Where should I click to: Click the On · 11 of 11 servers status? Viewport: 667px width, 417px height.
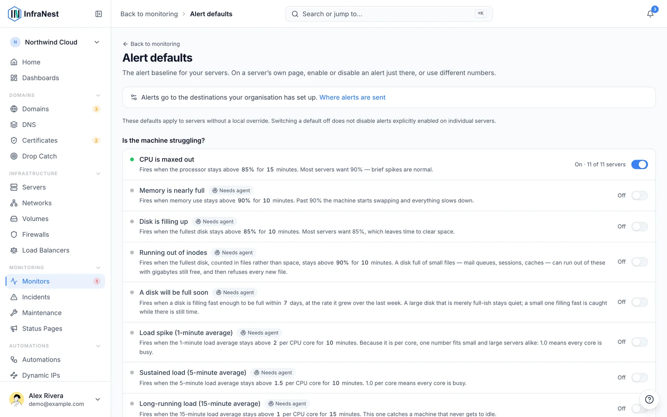pos(600,164)
